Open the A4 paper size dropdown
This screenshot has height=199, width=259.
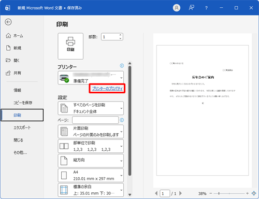click(x=91, y=175)
